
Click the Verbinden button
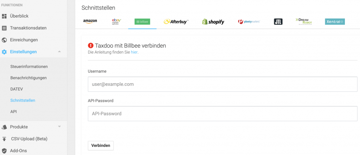(x=101, y=146)
